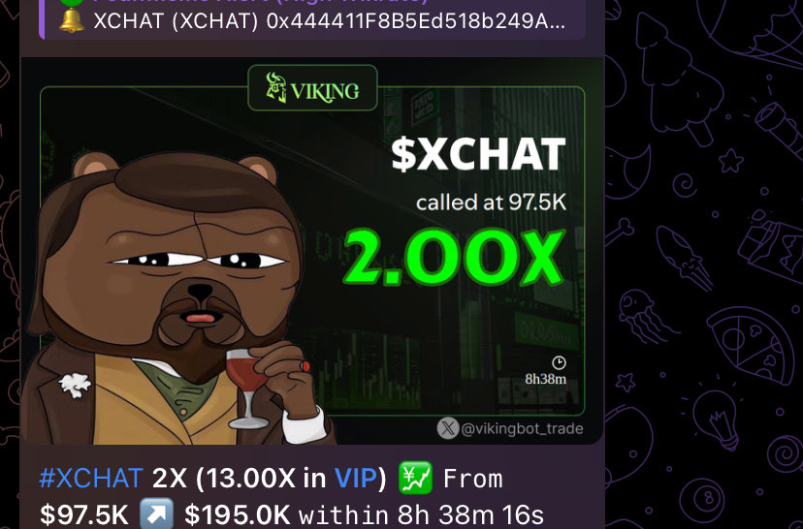Click the blue up-right arrow emoji
803x529 pixels.
pos(156,513)
